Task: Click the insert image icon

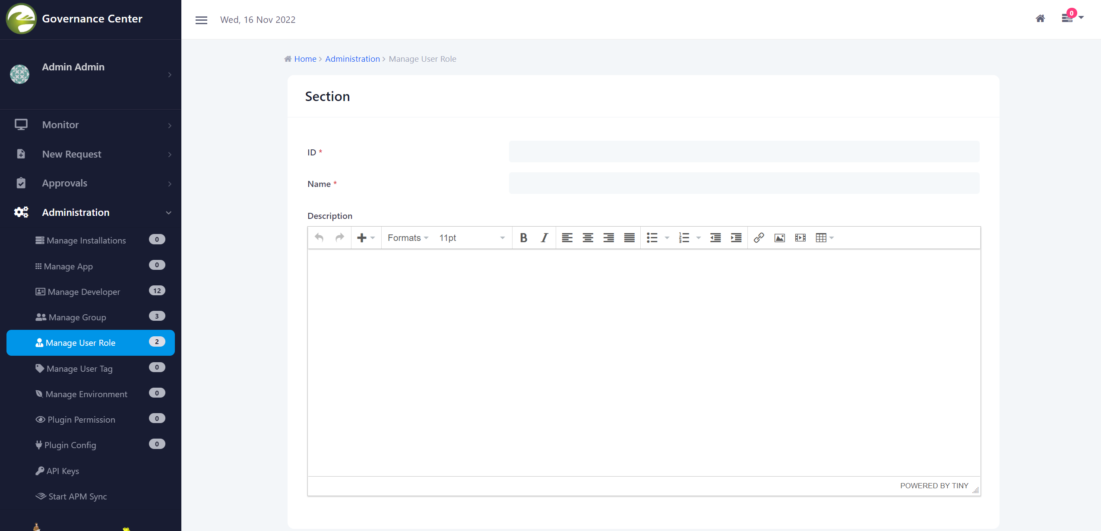Action: 779,238
